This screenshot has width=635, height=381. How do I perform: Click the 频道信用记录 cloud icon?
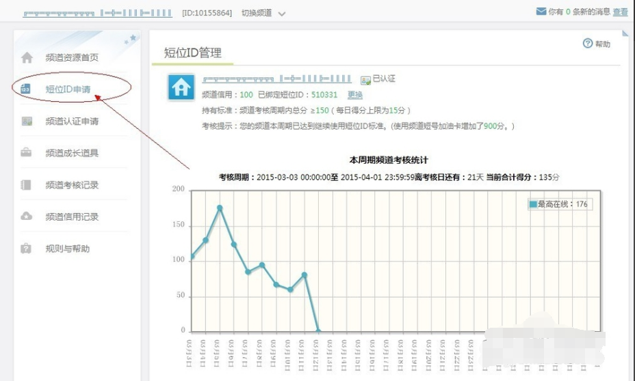[x=26, y=216]
